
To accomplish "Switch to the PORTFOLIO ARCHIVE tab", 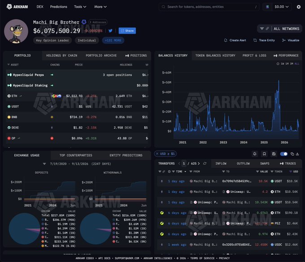I will tap(101, 56).
